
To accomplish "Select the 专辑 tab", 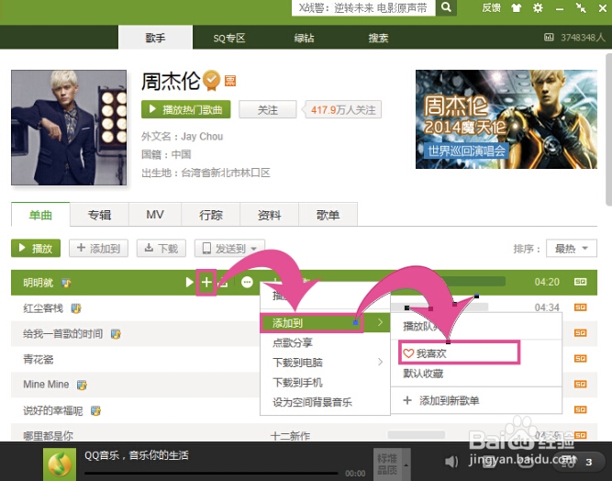I will coord(99,215).
